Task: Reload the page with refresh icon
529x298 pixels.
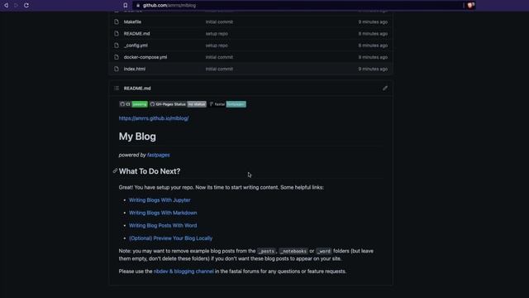Action: [26, 6]
